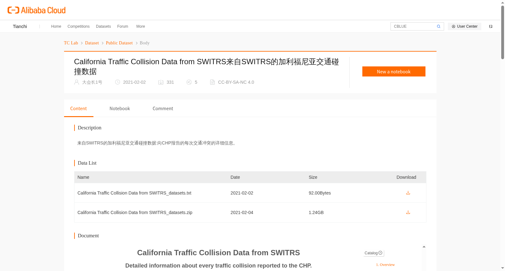Switch to the Notebook tab
Viewport: 505px width, 271px height.
pyautogui.click(x=120, y=109)
